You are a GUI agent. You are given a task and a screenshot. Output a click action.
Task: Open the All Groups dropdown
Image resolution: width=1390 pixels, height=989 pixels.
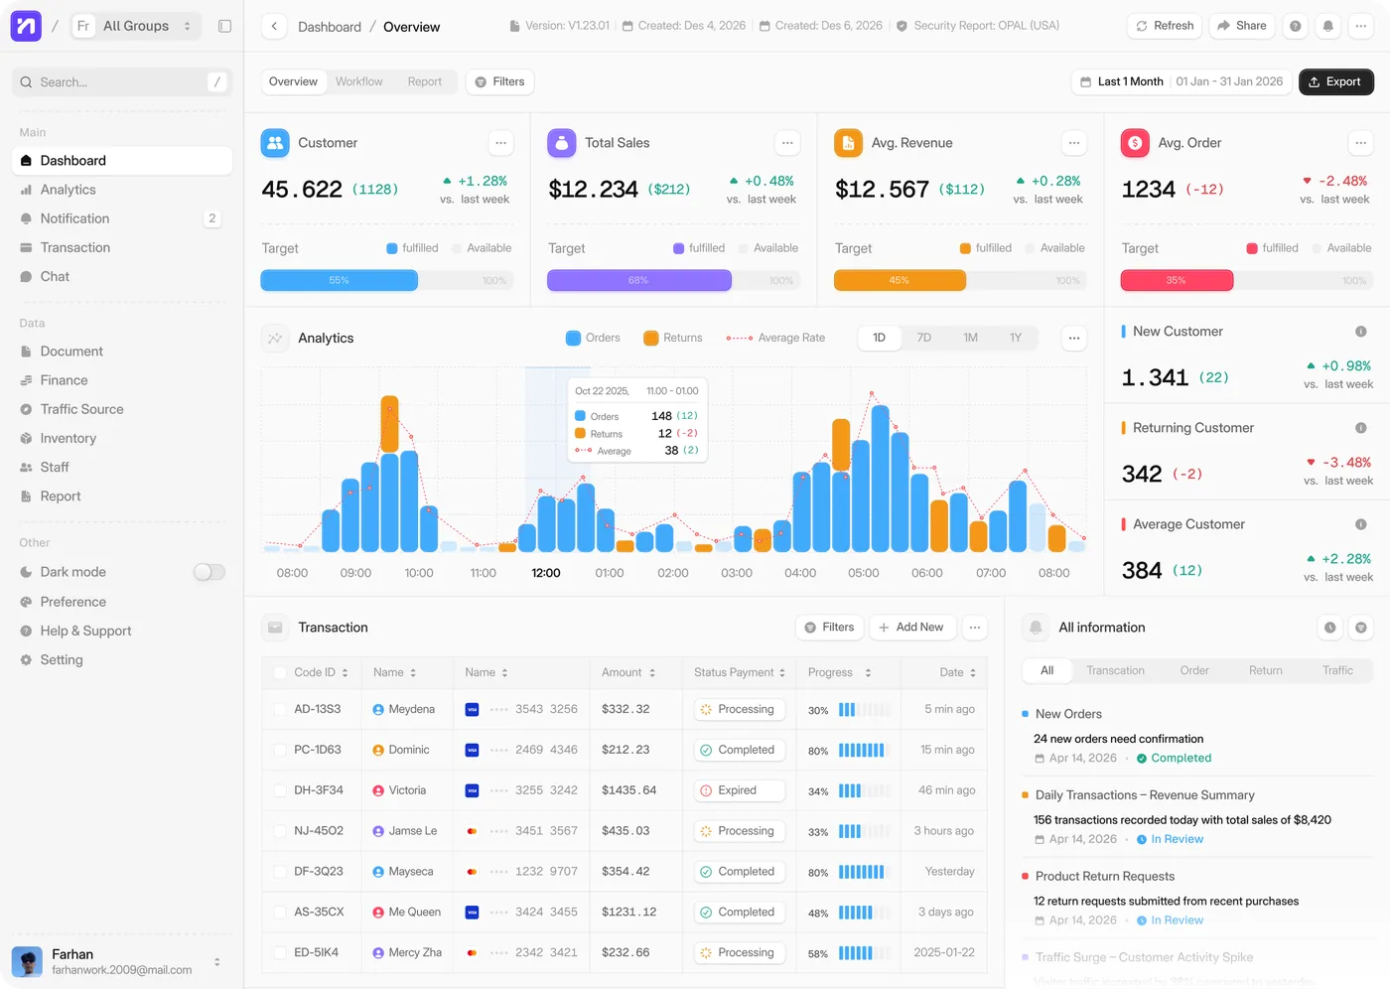(136, 26)
